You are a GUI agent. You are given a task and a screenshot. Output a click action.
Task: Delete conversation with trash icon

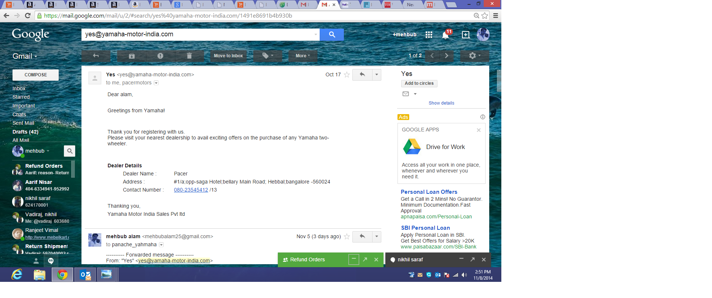(189, 56)
